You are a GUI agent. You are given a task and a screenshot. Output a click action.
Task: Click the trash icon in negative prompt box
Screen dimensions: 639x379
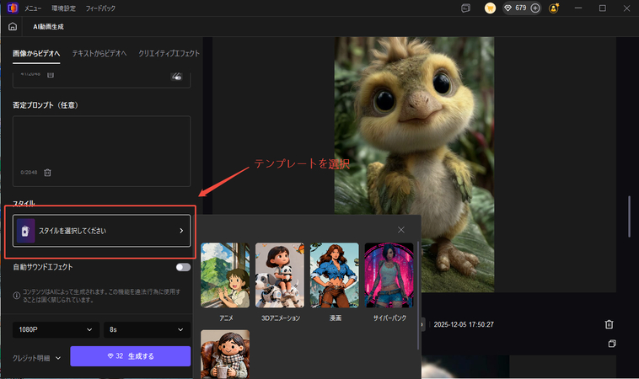pos(48,173)
